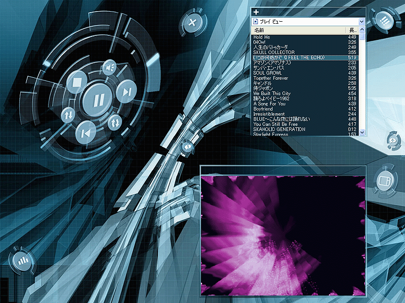Click the plus icon above the playlist
The width and height of the screenshot is (405, 303).
[256, 12]
